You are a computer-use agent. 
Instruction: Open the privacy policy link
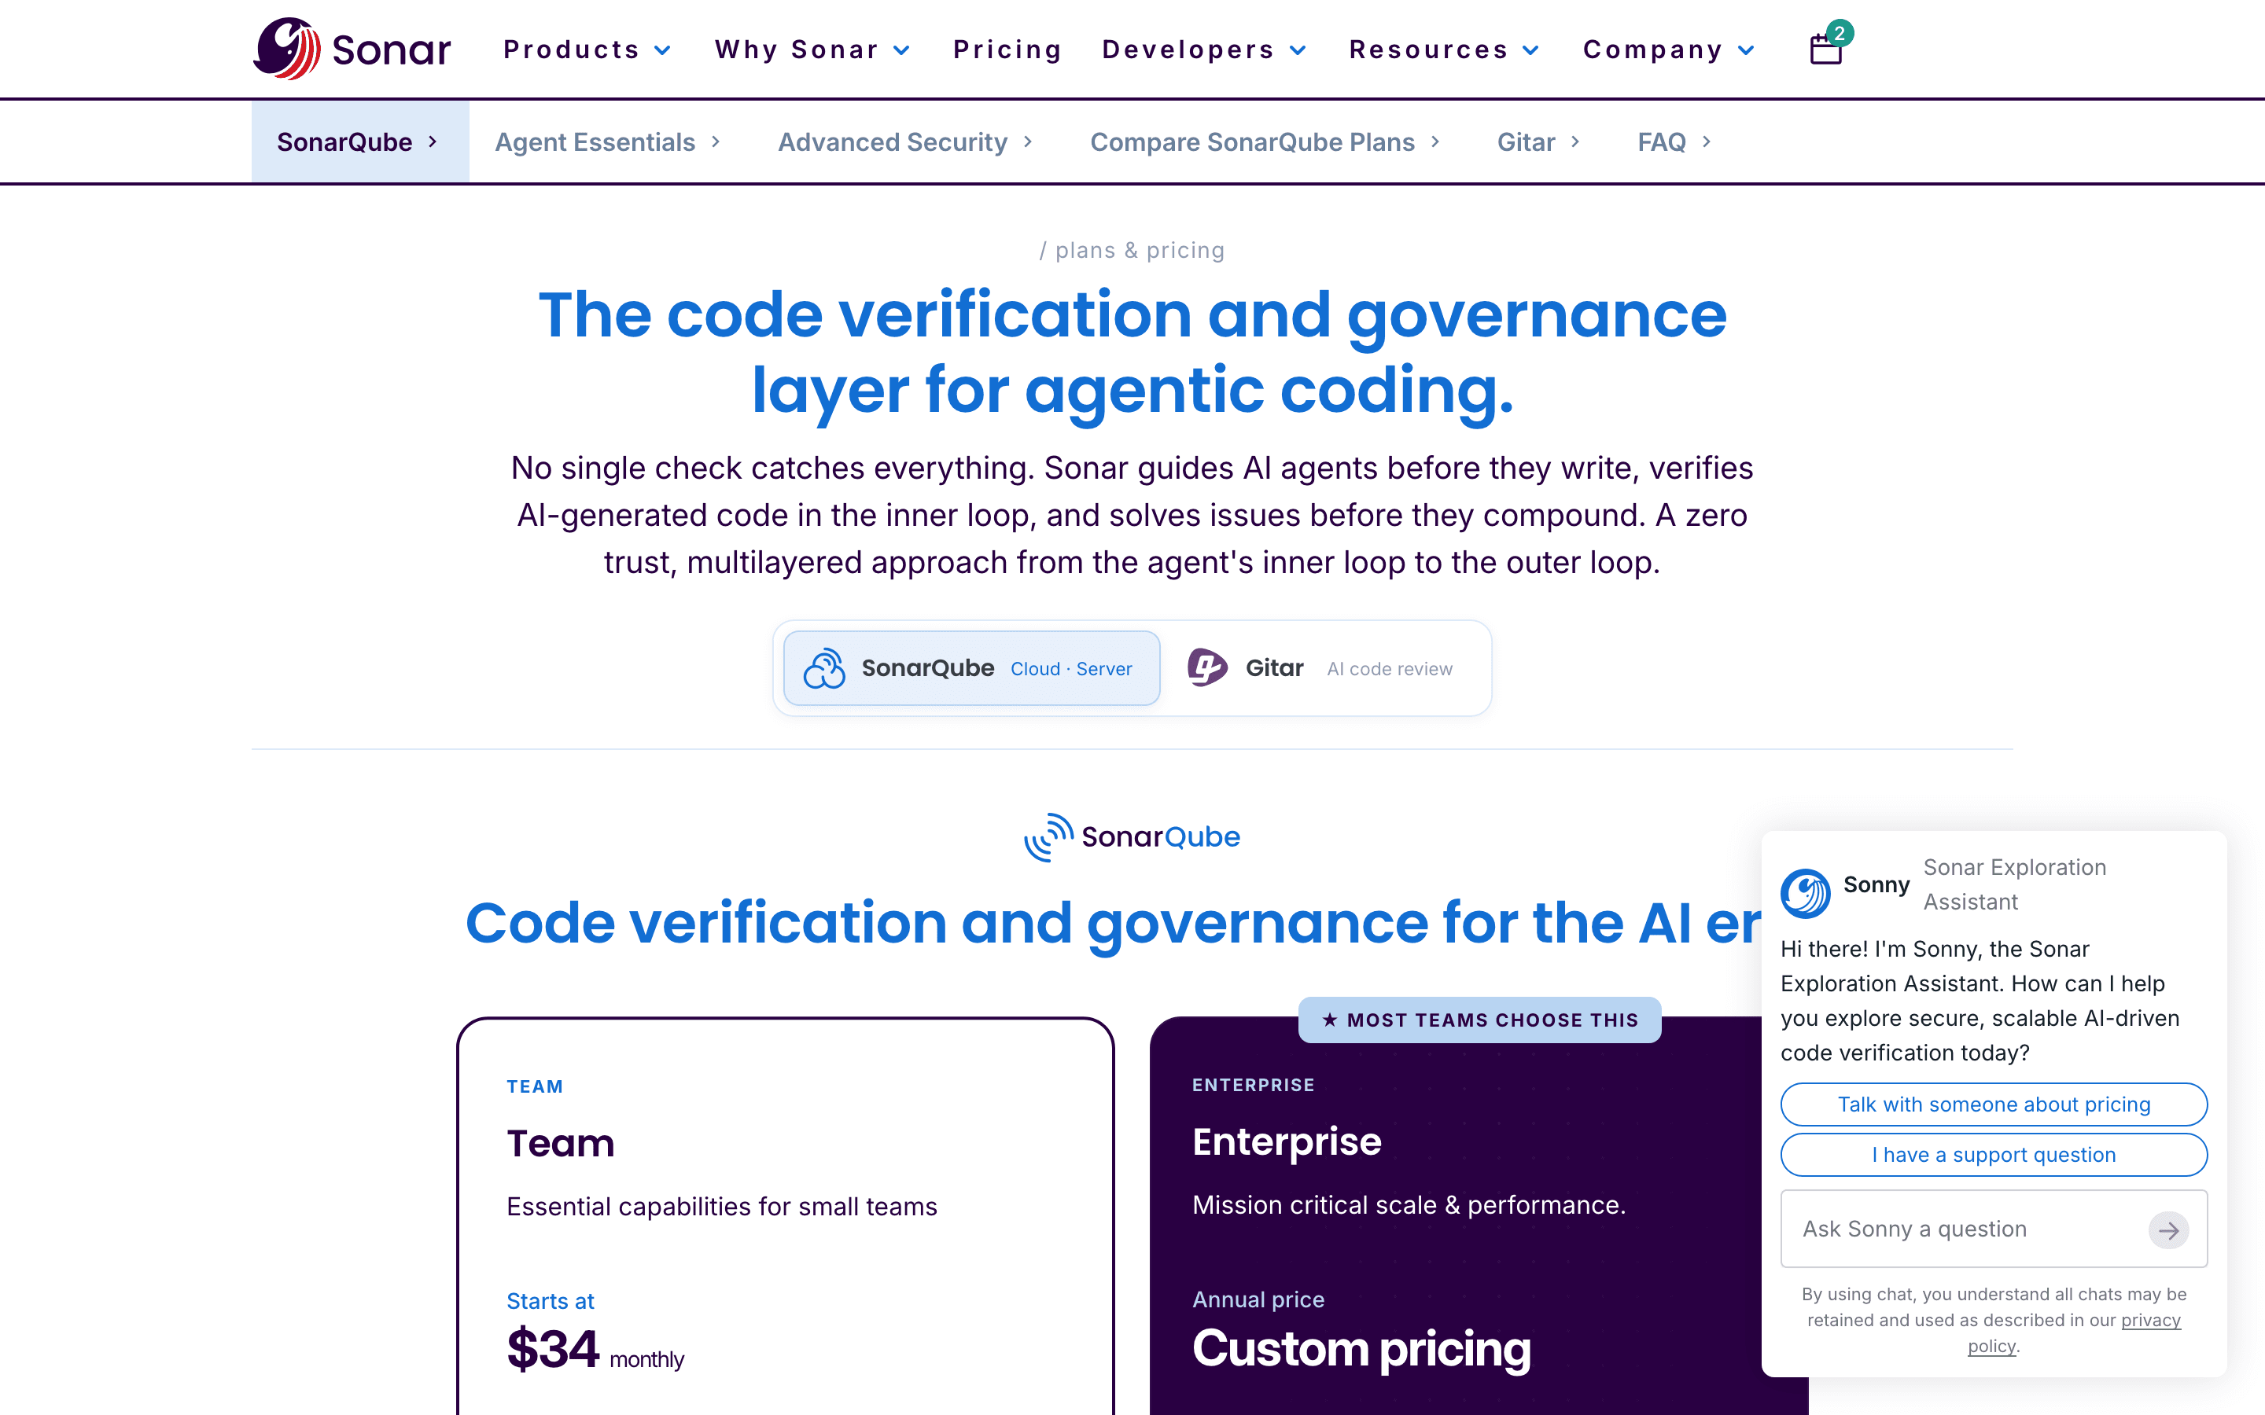click(2074, 1332)
